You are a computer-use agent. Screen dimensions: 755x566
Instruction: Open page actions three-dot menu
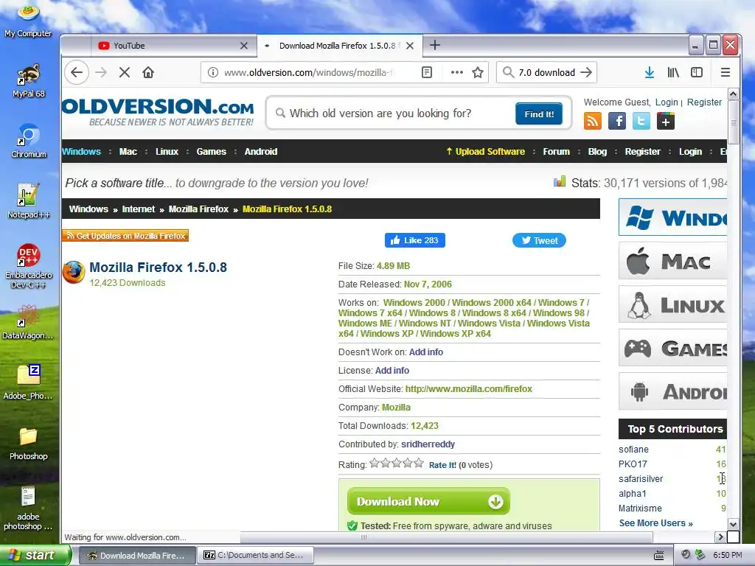point(456,72)
